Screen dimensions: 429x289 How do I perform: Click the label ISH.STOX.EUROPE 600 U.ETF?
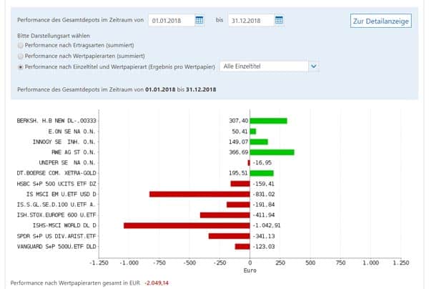coord(56,215)
